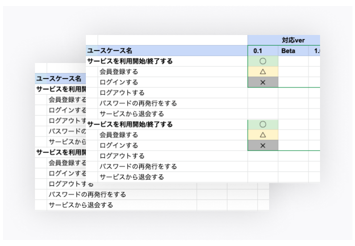Select upper サービスを利用開始/終了する row in front sheet
Image resolution: width=355 pixels, height=246 pixels.
coord(167,61)
